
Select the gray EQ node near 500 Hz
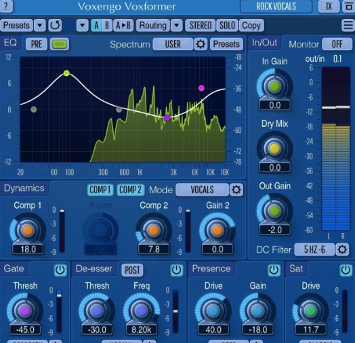[119, 110]
